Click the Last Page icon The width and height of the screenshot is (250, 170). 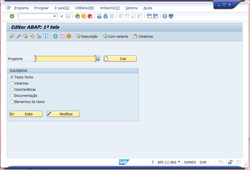(140, 16)
